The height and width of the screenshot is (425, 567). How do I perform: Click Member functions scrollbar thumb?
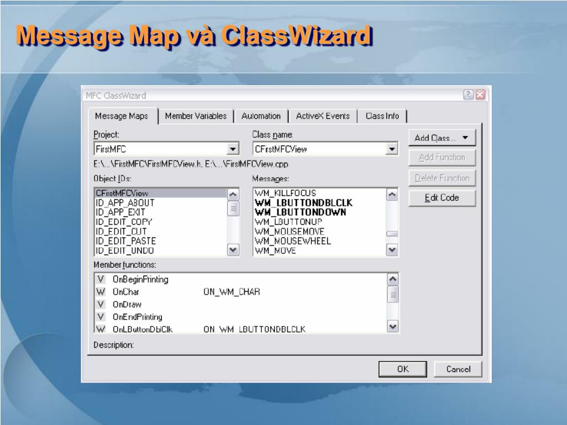point(393,294)
